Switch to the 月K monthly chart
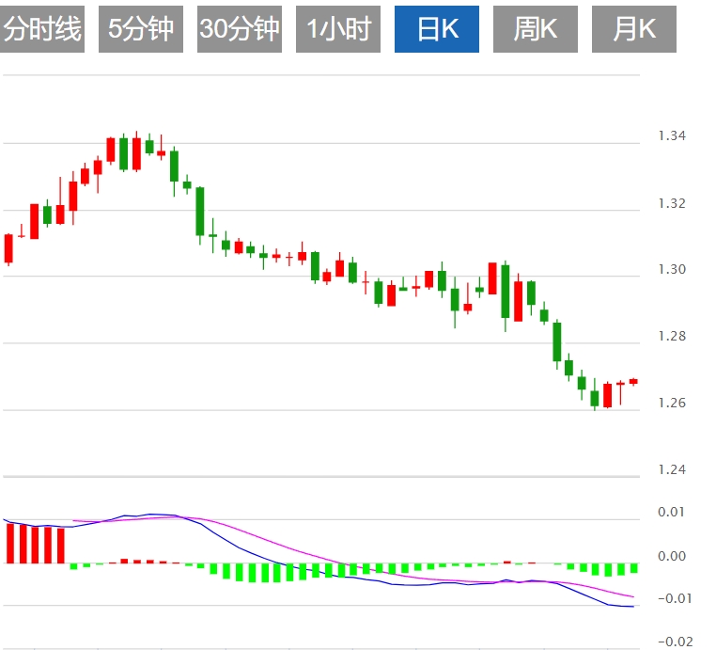Screen dimensions: 716x650 point(634,29)
